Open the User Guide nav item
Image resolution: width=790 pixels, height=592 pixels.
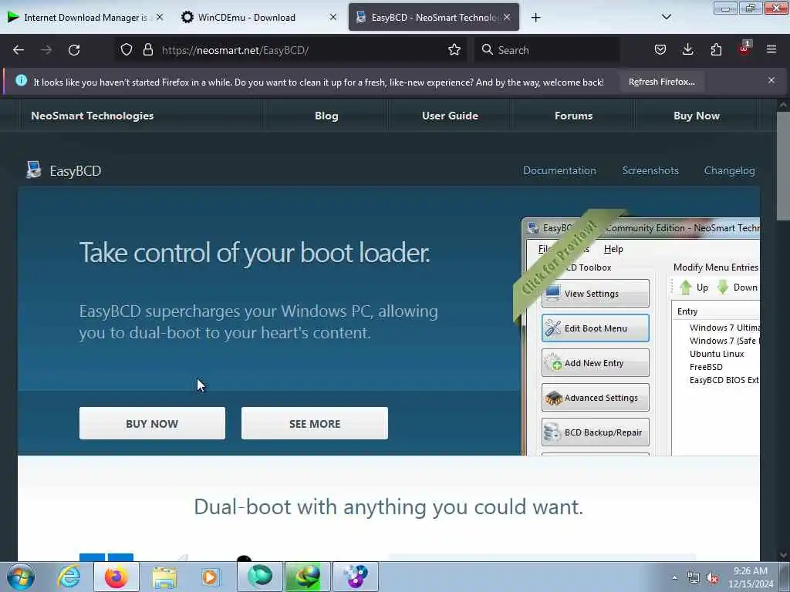click(x=450, y=116)
